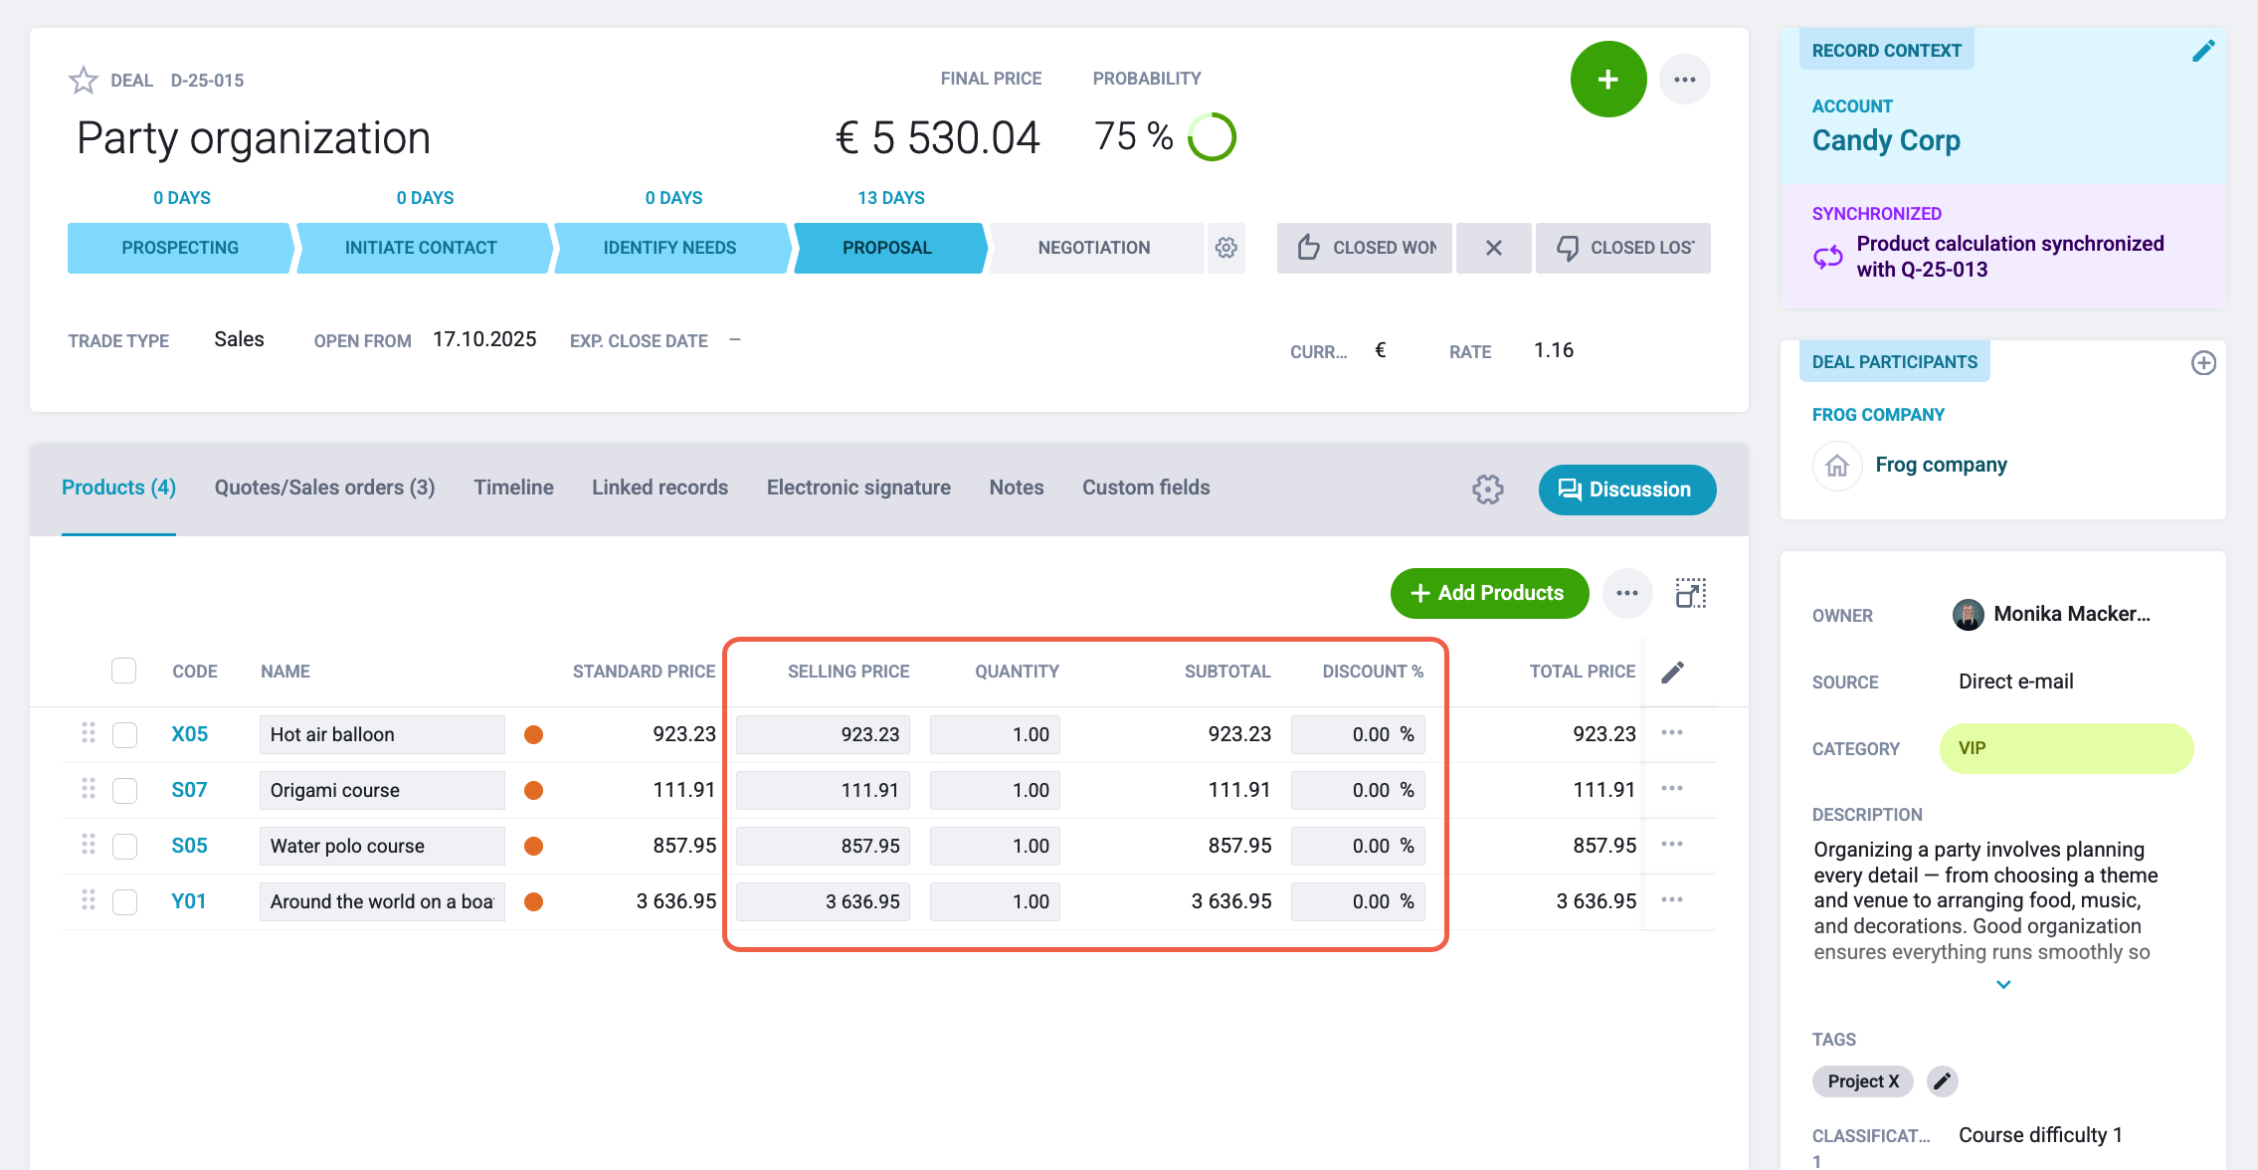2258x1170 pixels.
Task: Open row menu for Water polo course
Action: tap(1672, 845)
